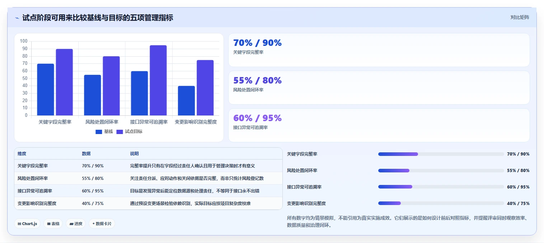
Task: Click the 关键字段完整率 label on chart x-axis
Action: 55,122
